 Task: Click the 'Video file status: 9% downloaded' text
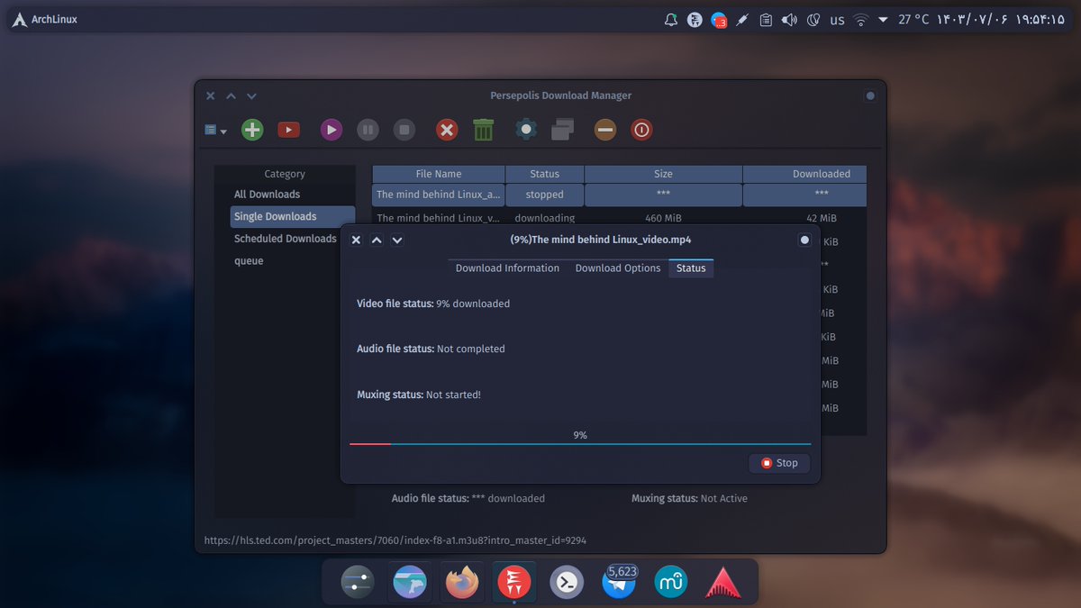coord(433,304)
